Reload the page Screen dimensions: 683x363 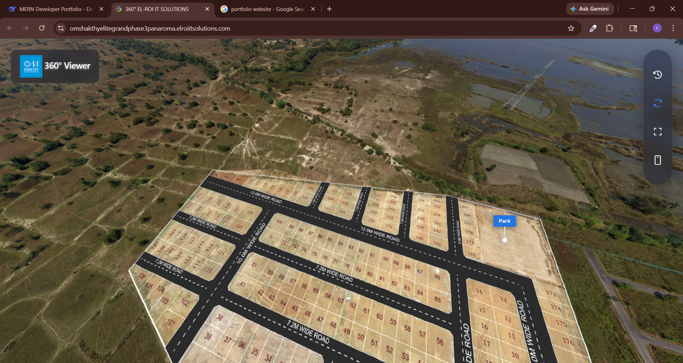(42, 28)
